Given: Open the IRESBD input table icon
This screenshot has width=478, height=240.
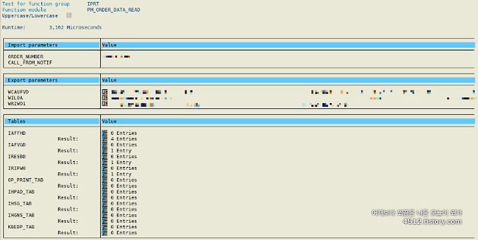Looking at the screenshot, I should 105,156.
